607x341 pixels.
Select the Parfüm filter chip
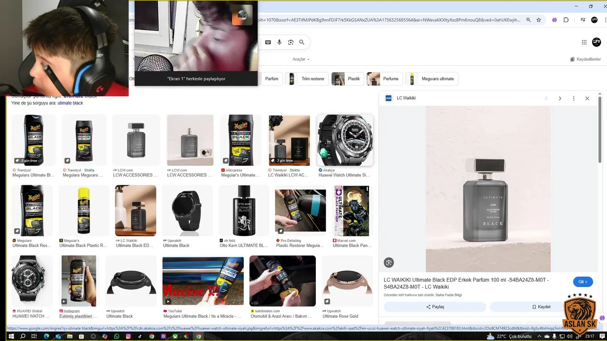point(272,79)
